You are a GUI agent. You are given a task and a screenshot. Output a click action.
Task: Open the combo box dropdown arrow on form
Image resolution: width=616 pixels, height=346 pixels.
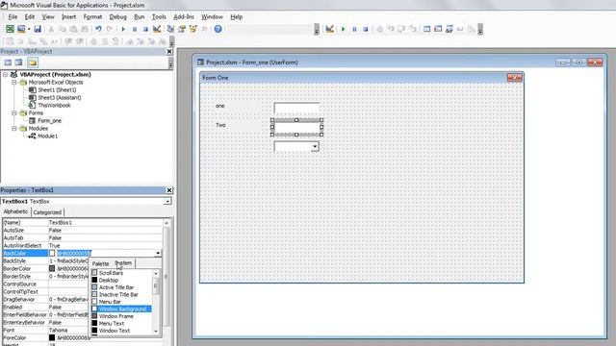[315, 147]
